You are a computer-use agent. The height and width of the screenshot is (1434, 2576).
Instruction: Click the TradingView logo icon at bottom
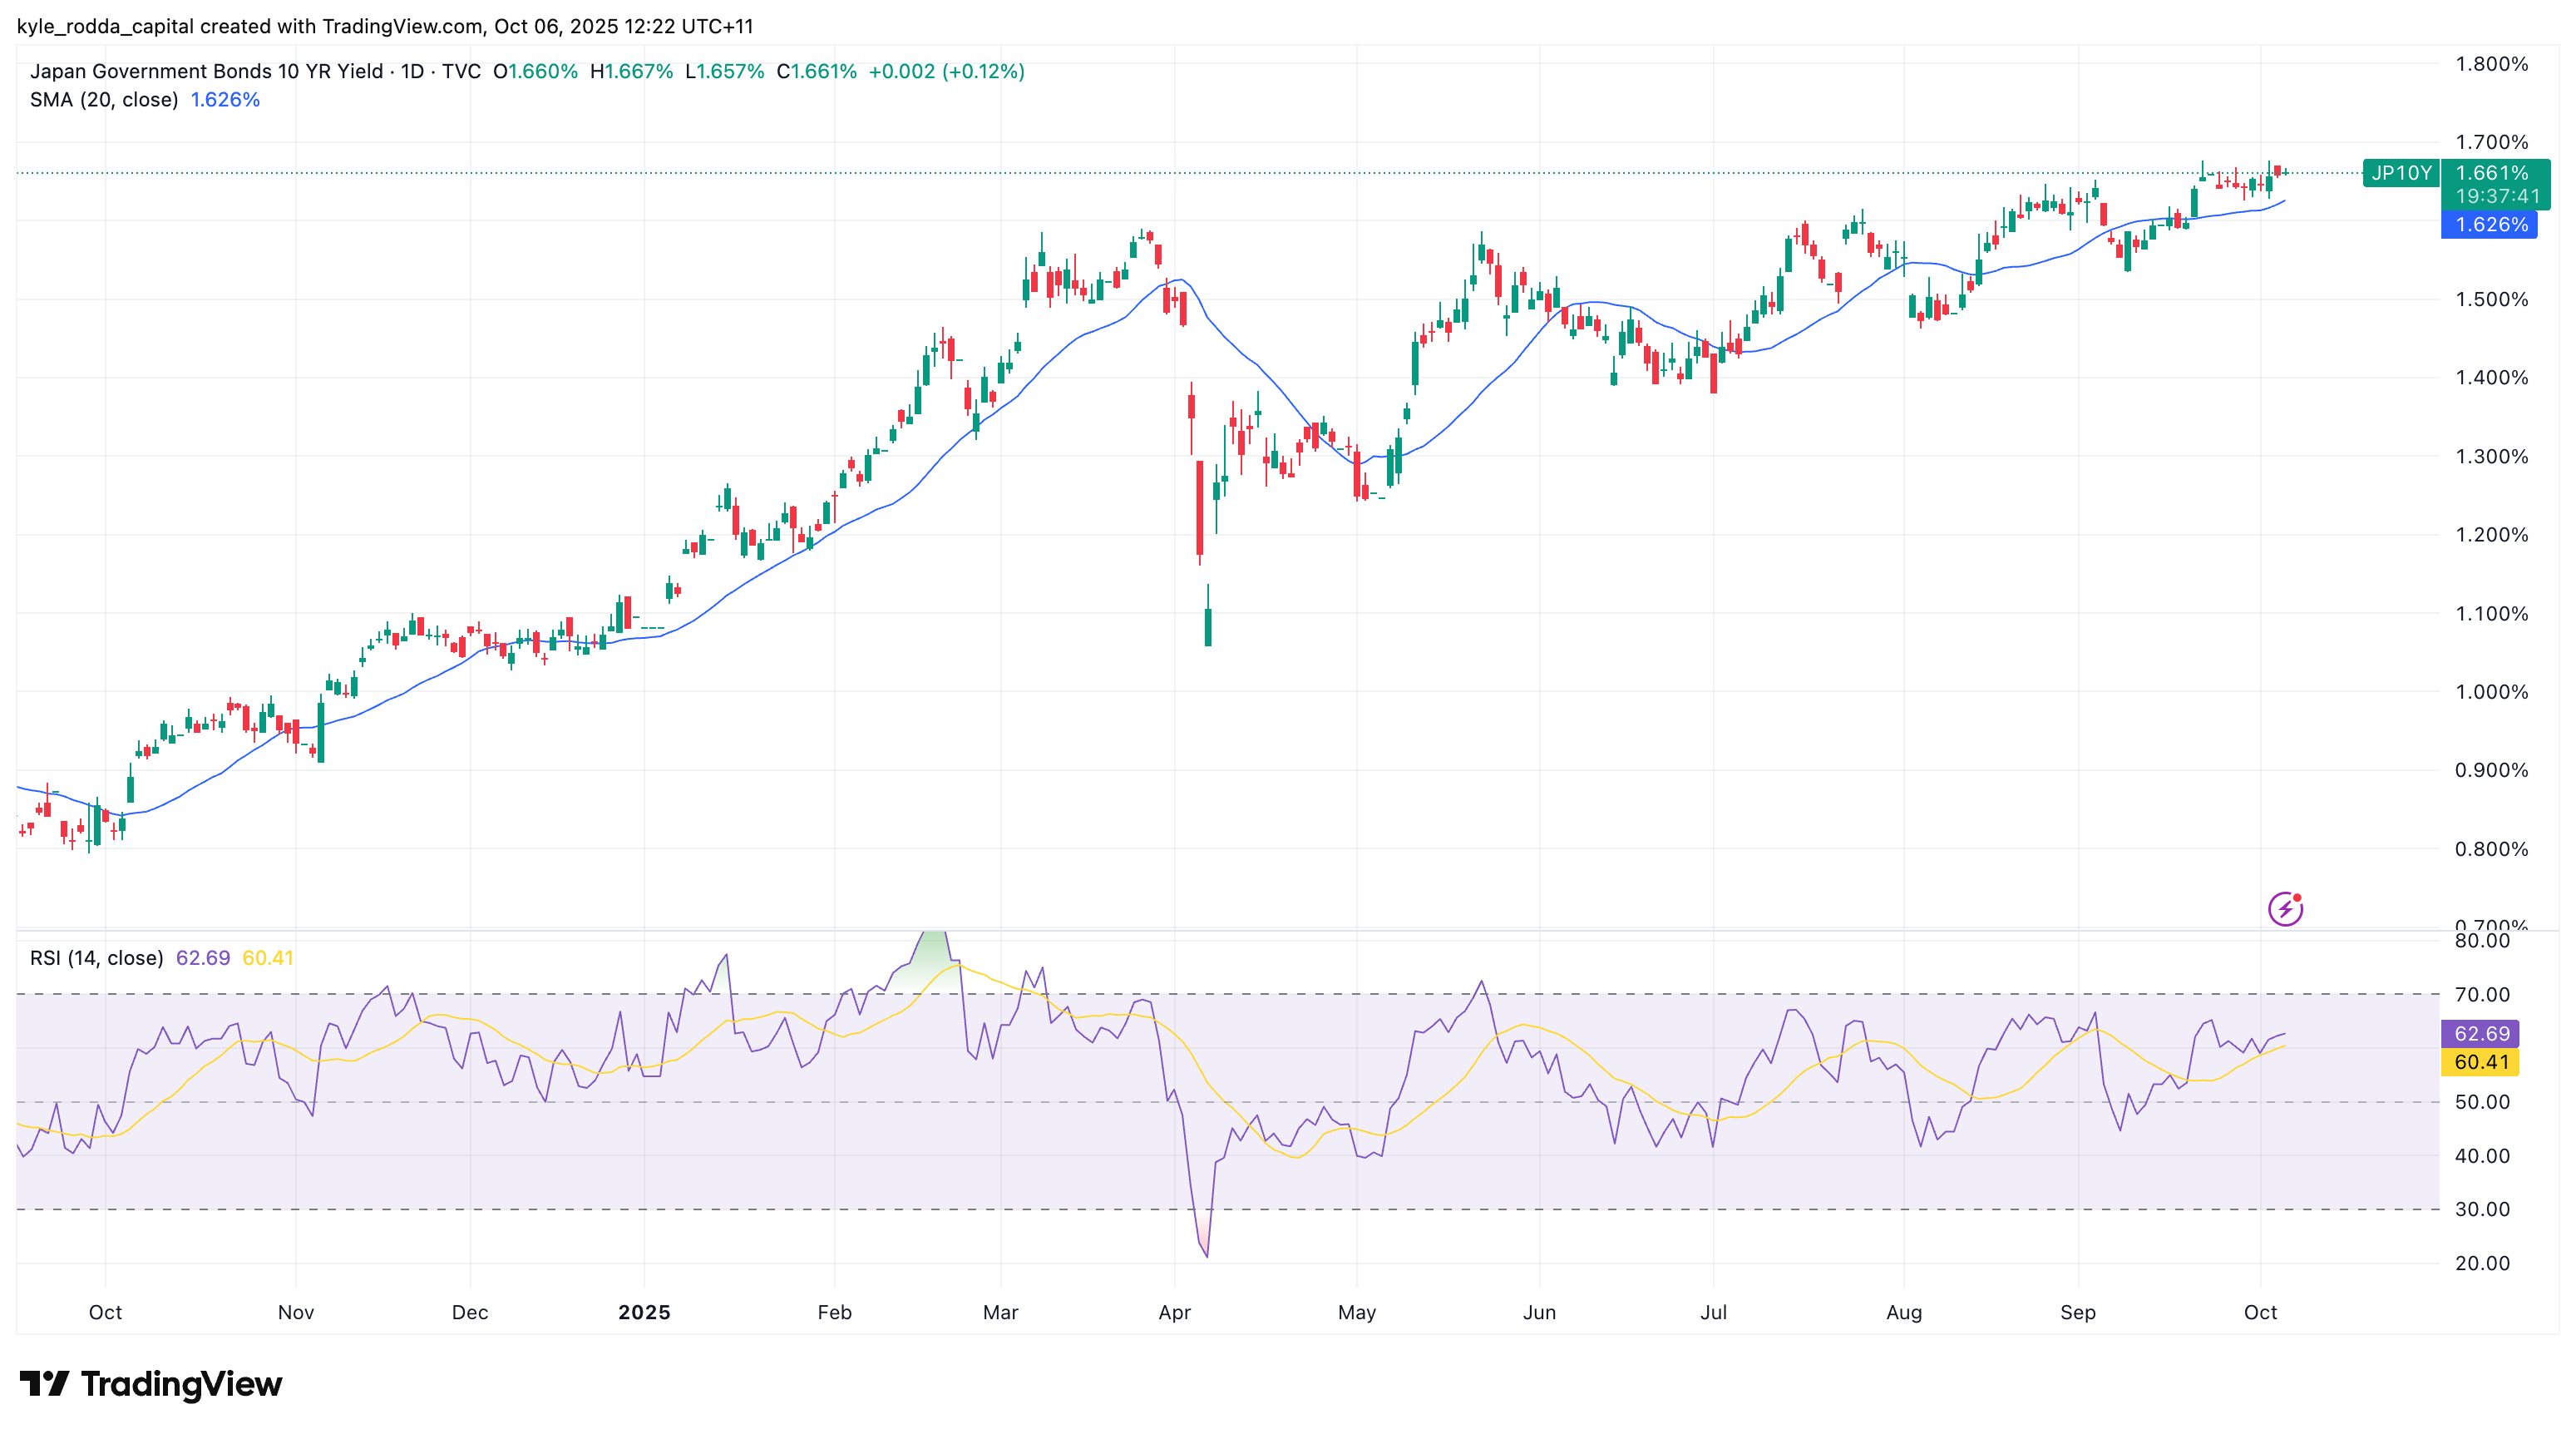pyautogui.click(x=44, y=1384)
